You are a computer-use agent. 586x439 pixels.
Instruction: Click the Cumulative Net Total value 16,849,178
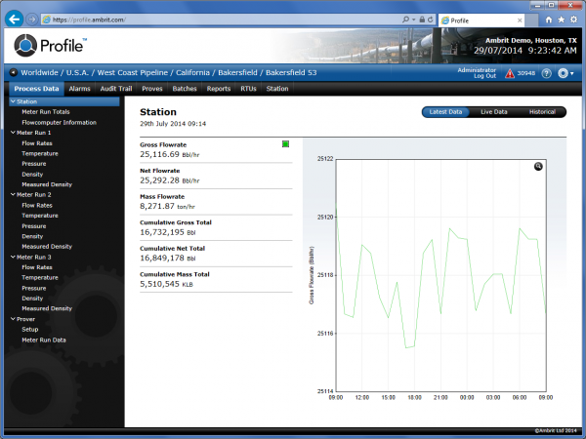click(x=162, y=258)
